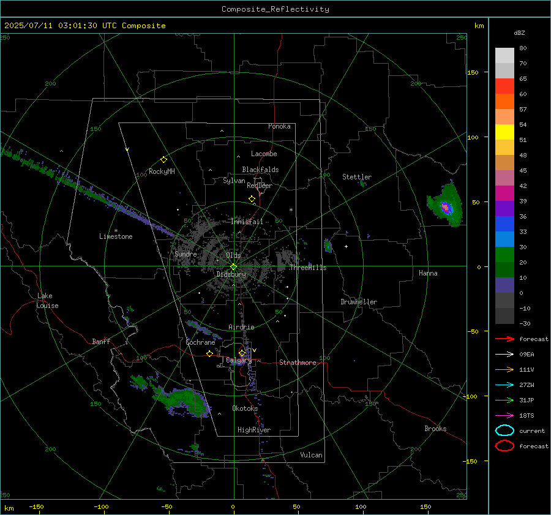
Task: Select bright yellow swatch between 54 and 51 dBZ
Action: (x=504, y=132)
